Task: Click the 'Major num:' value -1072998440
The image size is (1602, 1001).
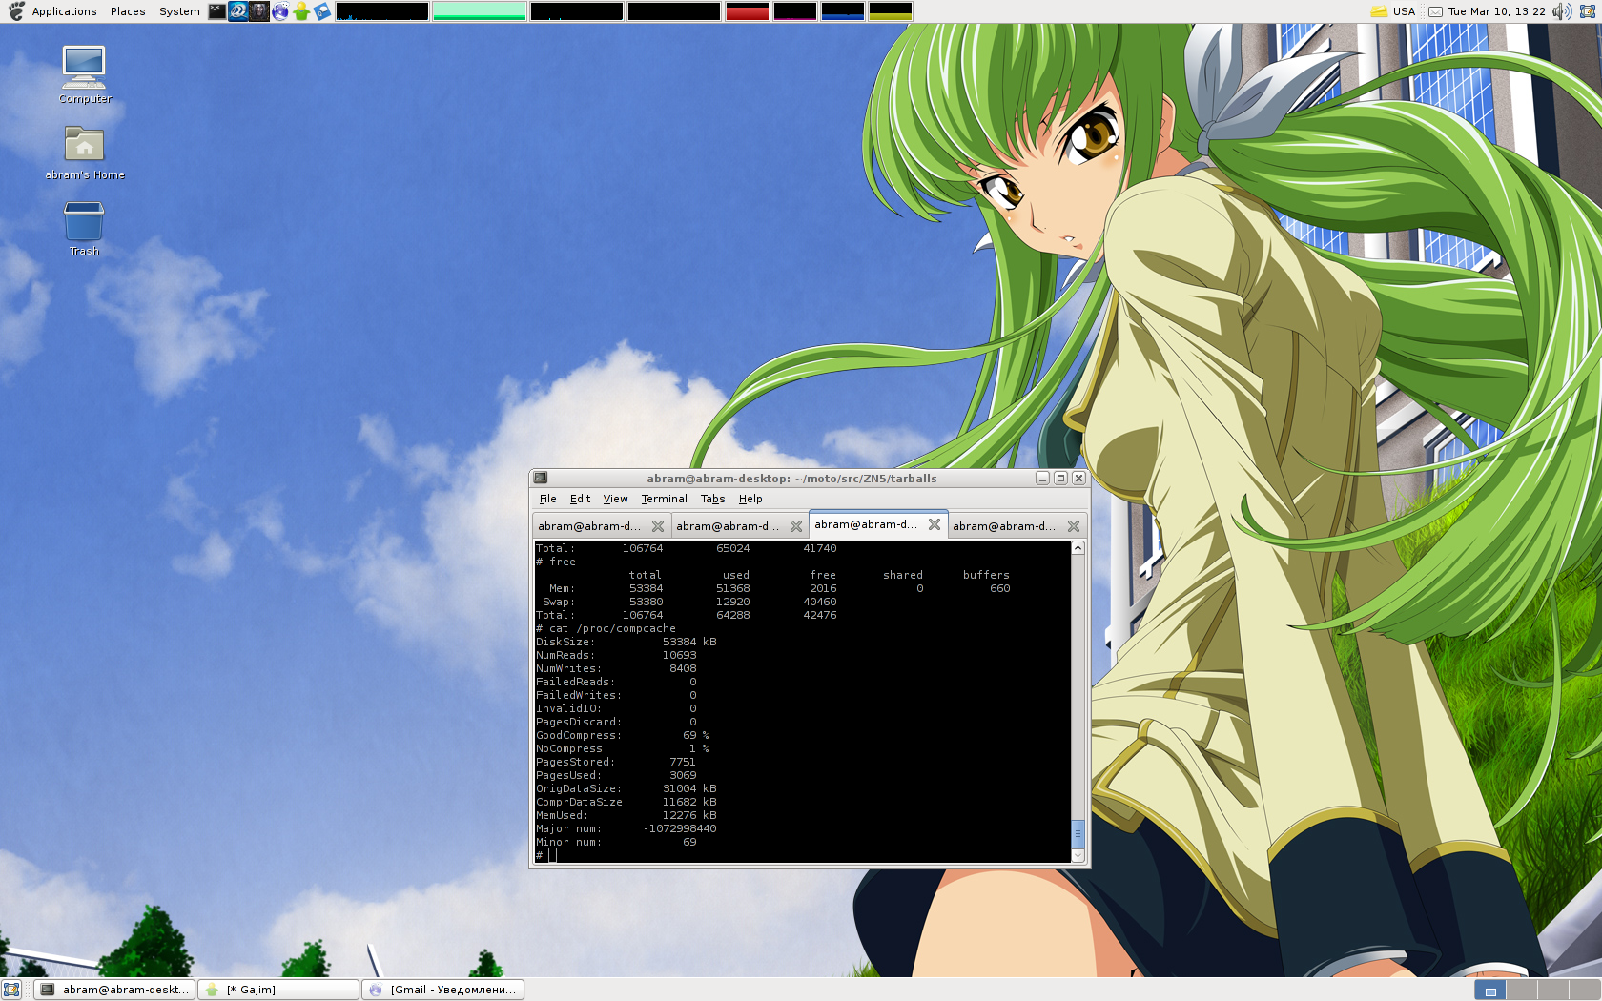Action: [680, 828]
